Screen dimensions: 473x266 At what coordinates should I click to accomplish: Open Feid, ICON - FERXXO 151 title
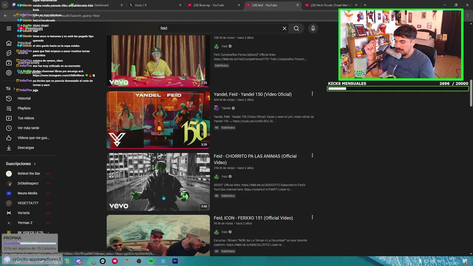point(253,218)
